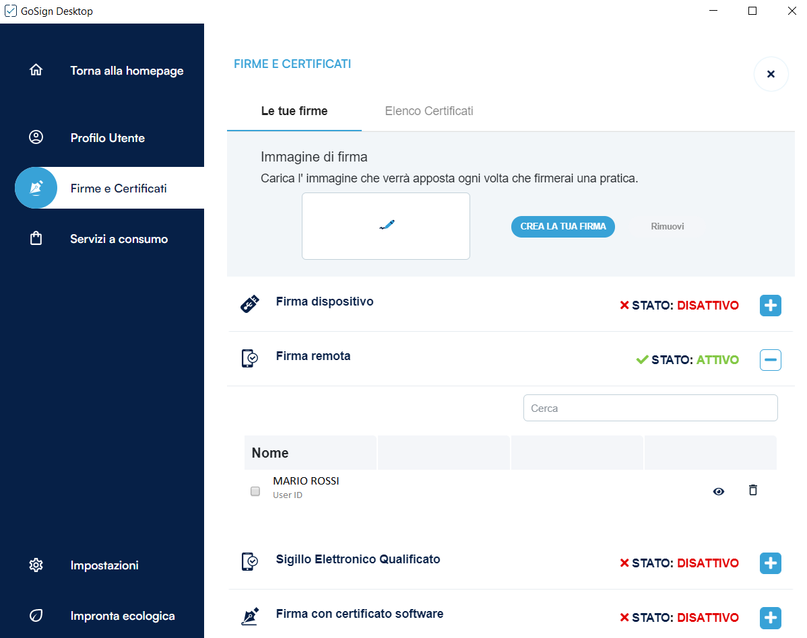The image size is (807, 638).
Task: Click the home icon in sidebar
Action: pyautogui.click(x=36, y=70)
